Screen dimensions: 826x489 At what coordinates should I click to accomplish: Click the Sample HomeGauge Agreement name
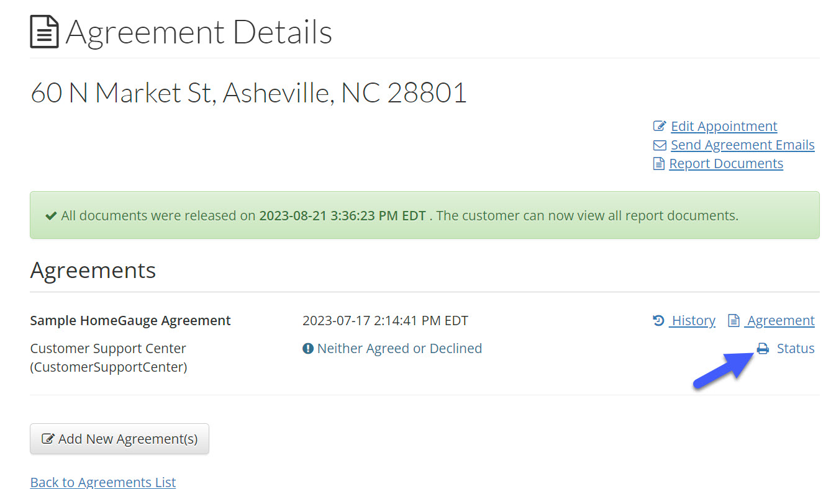point(130,321)
